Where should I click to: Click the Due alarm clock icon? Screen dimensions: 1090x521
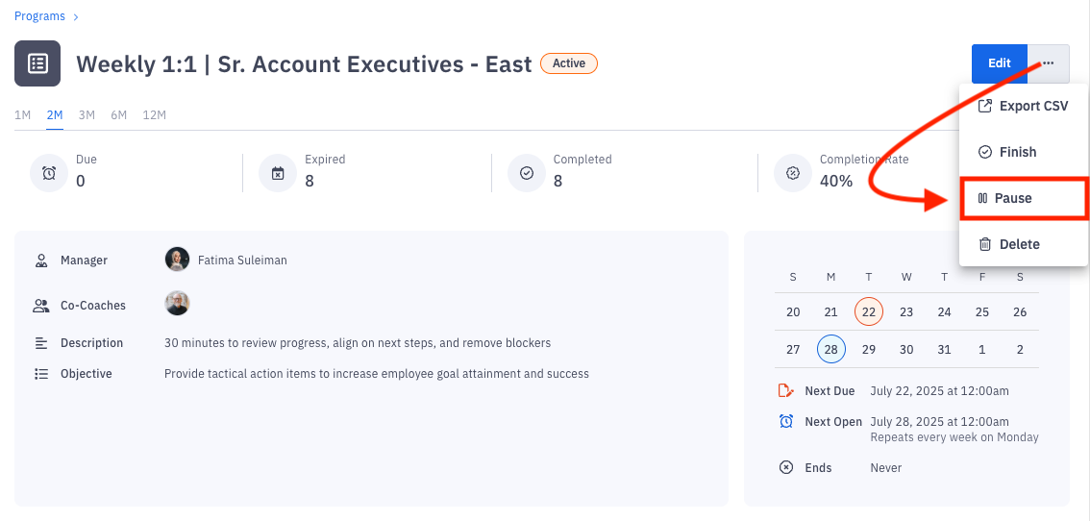[x=49, y=173]
